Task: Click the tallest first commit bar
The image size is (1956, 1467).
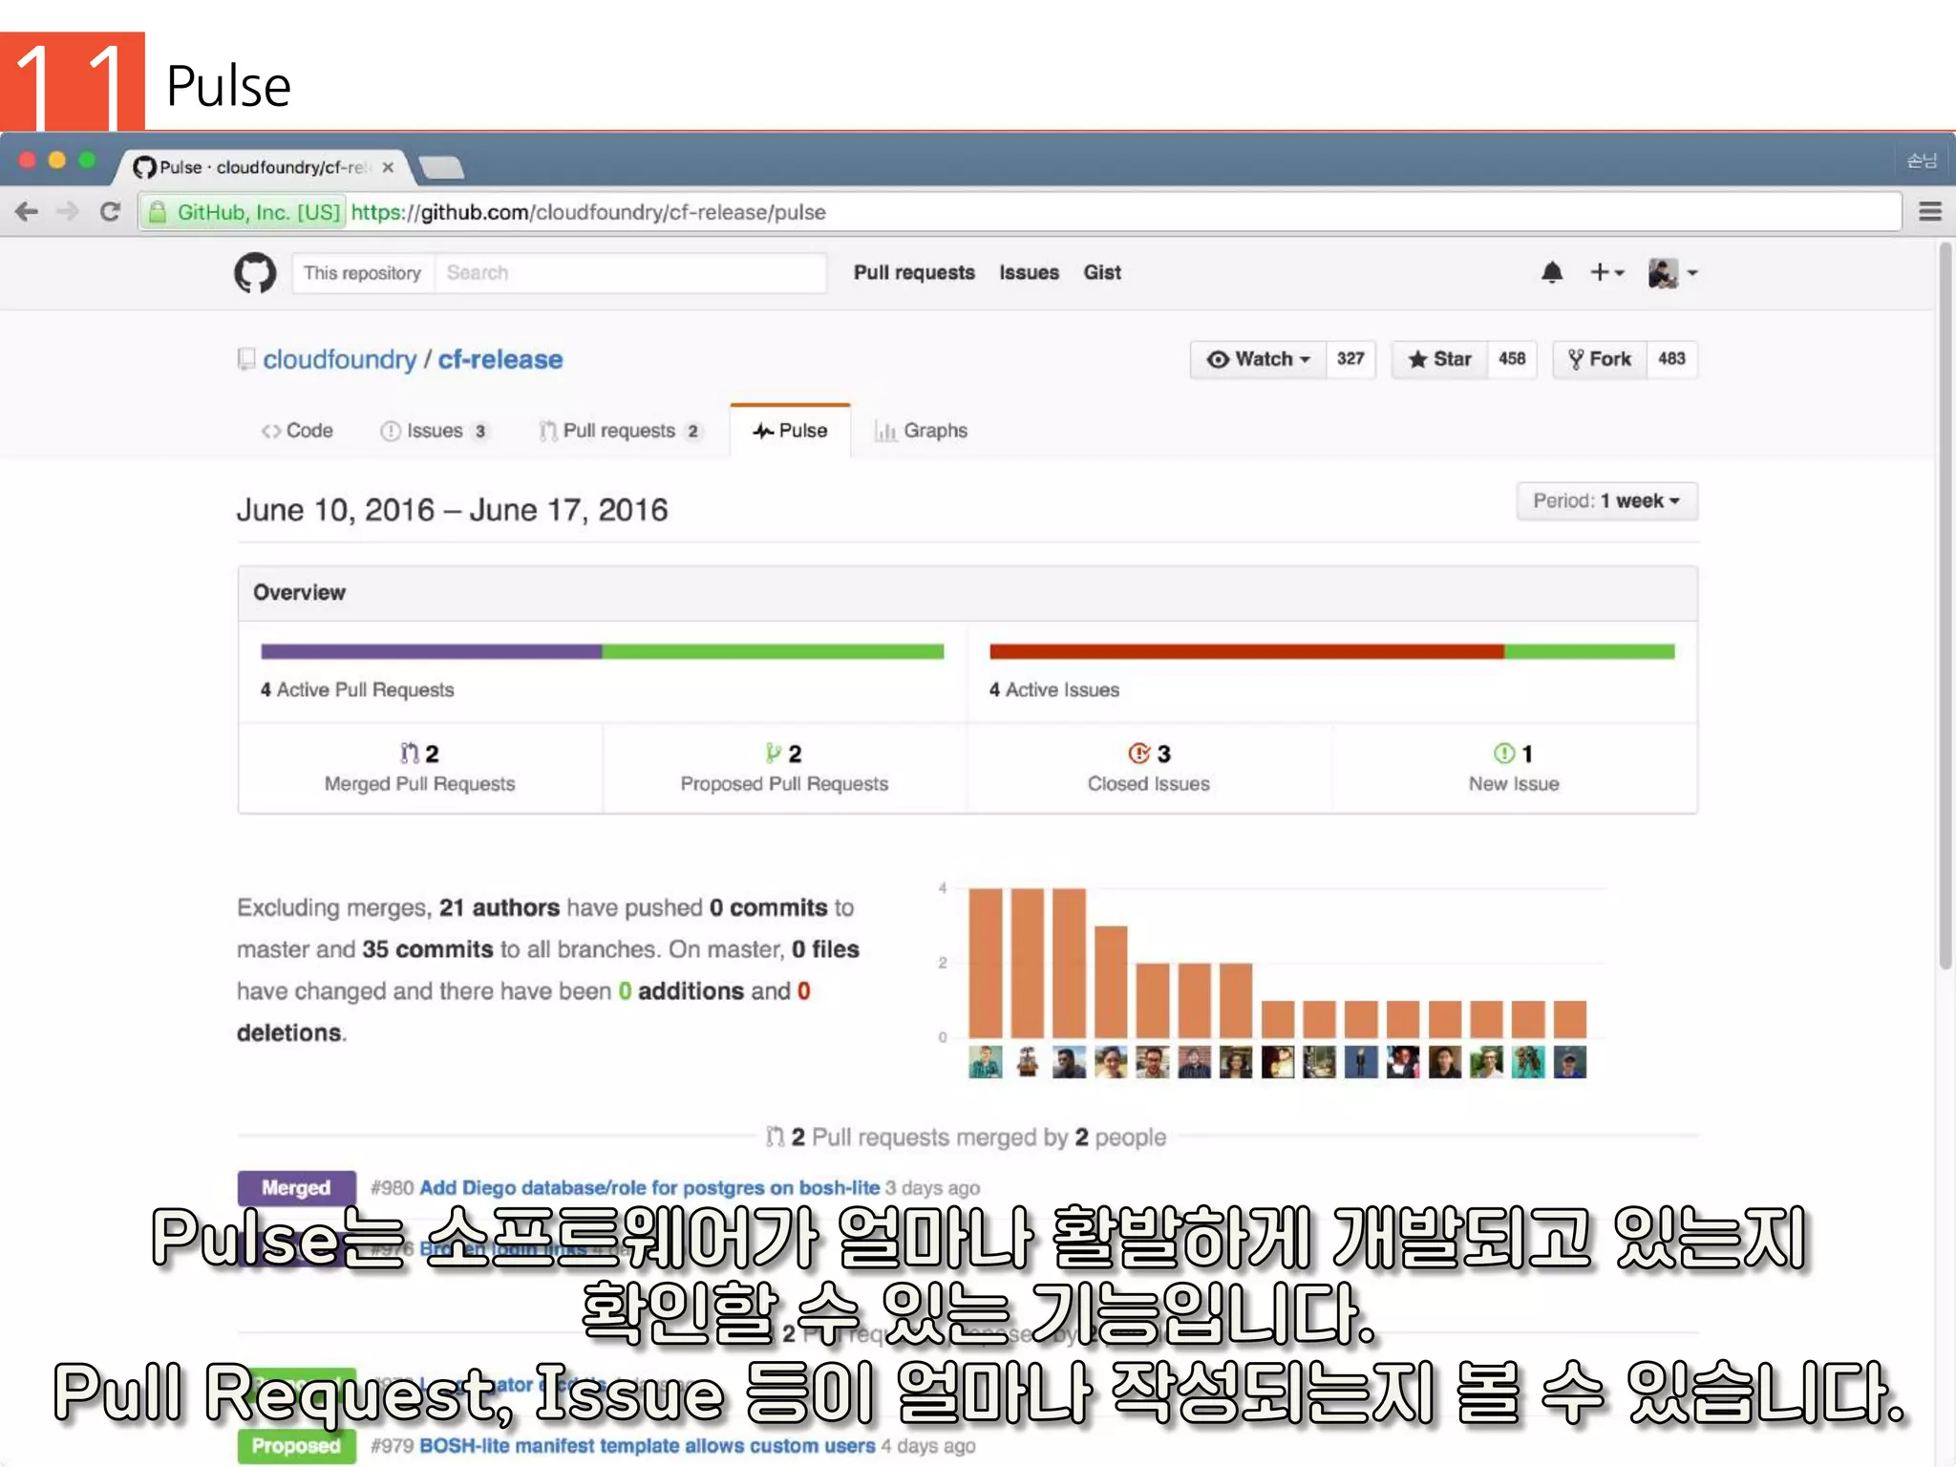Action: click(x=986, y=963)
